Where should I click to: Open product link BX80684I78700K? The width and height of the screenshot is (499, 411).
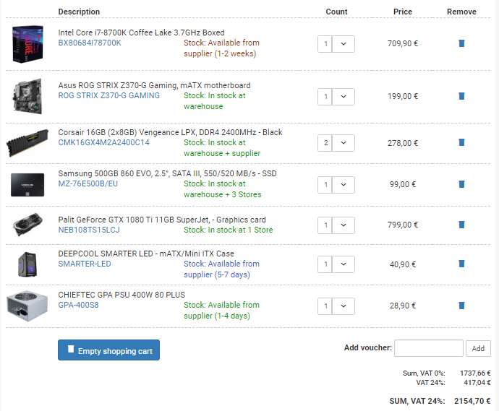90,43
